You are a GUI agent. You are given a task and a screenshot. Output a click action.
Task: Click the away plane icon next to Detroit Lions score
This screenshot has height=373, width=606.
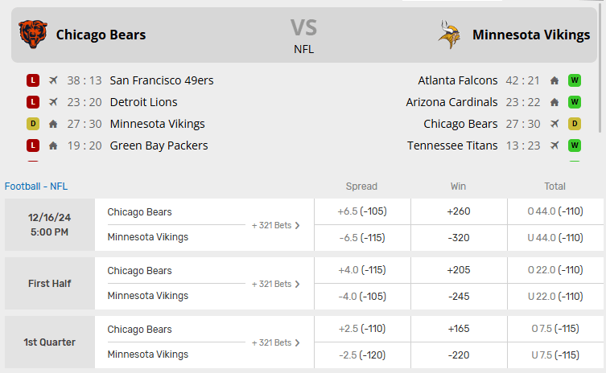click(53, 102)
